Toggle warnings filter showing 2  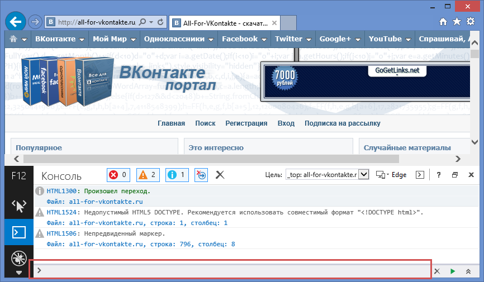pos(148,175)
